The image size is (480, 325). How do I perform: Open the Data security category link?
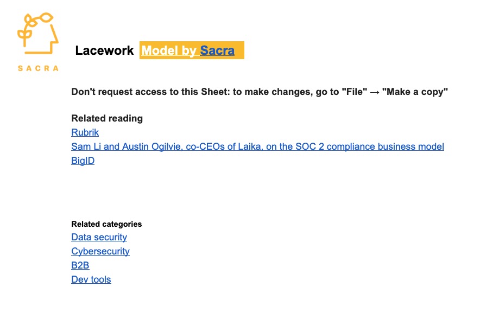pyautogui.click(x=99, y=237)
